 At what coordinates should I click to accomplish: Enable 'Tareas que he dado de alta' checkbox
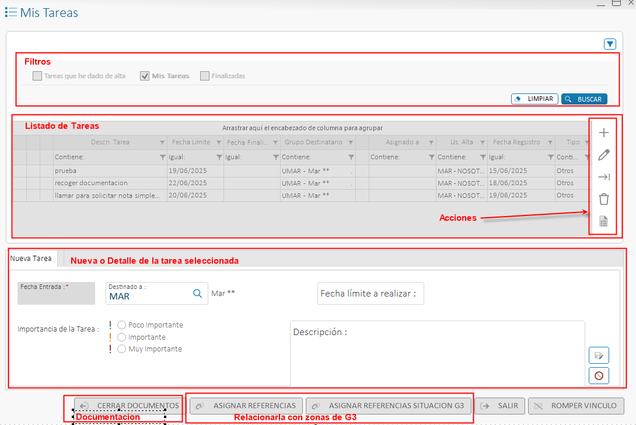coord(37,76)
